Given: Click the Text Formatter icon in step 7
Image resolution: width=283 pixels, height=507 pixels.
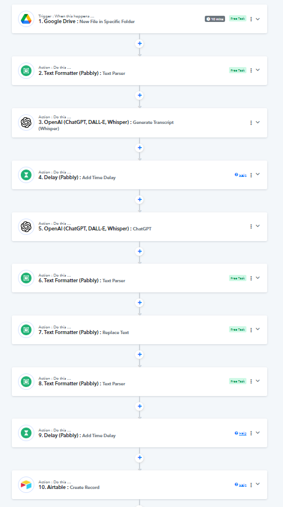Looking at the screenshot, I should point(26,330).
